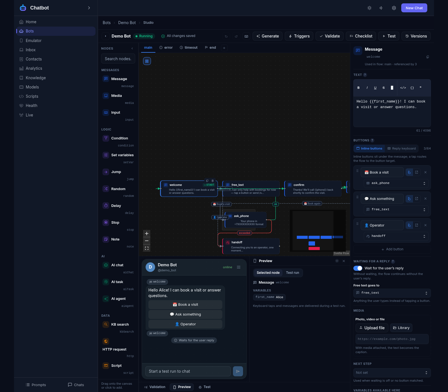Image resolution: width=448 pixels, height=392 pixels.
Task: Open the ask_phone target dropdown
Action: tap(396, 183)
